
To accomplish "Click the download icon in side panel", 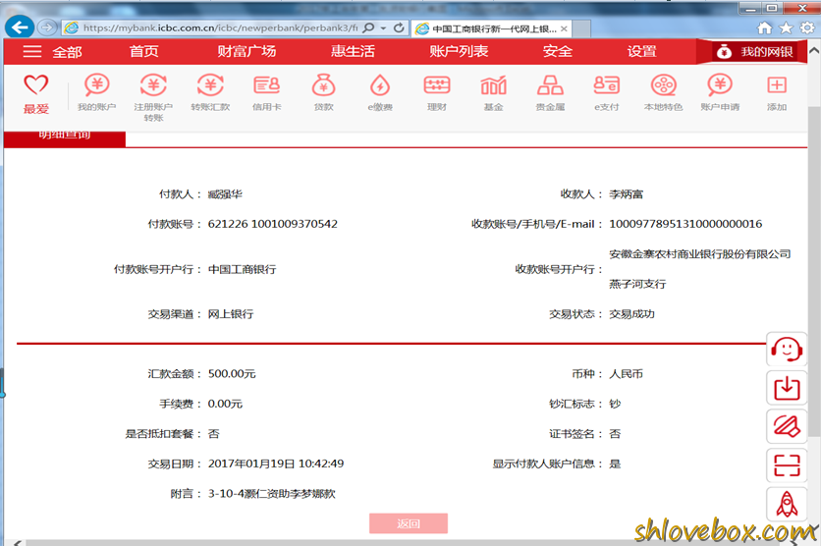I will click(x=787, y=388).
